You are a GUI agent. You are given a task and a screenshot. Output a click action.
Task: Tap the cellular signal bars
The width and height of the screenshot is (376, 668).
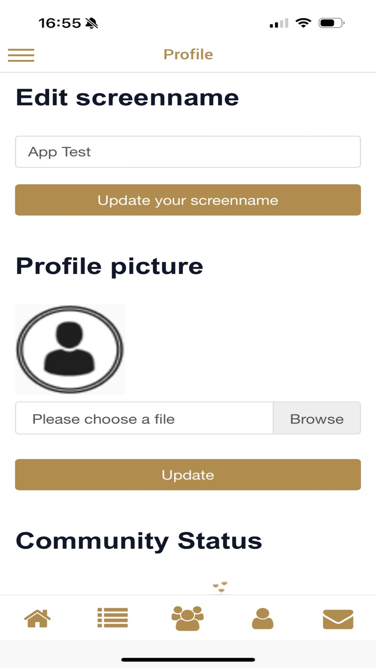click(x=279, y=23)
